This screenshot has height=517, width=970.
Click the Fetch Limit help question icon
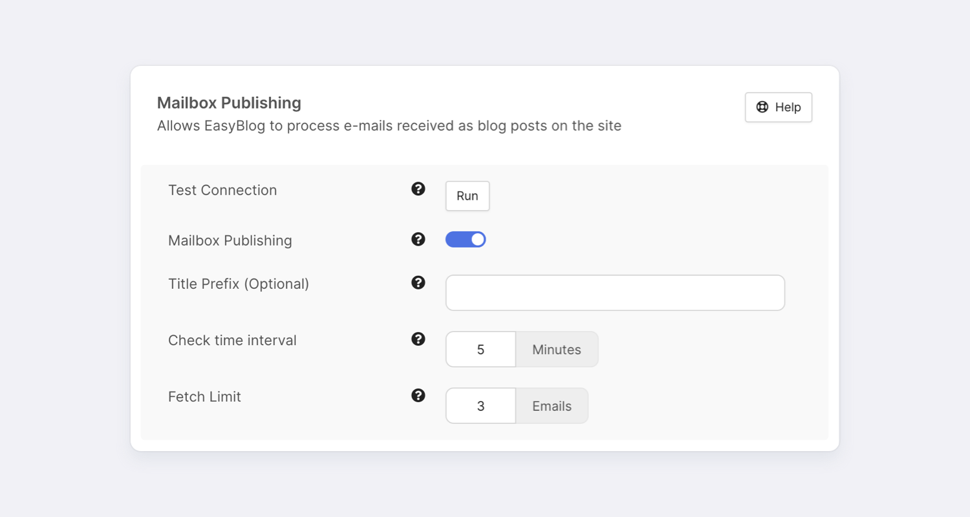coord(418,396)
